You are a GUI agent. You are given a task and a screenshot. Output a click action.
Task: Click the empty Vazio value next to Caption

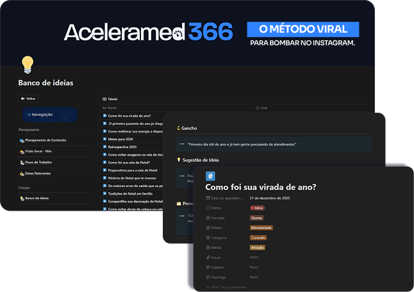[254, 267]
